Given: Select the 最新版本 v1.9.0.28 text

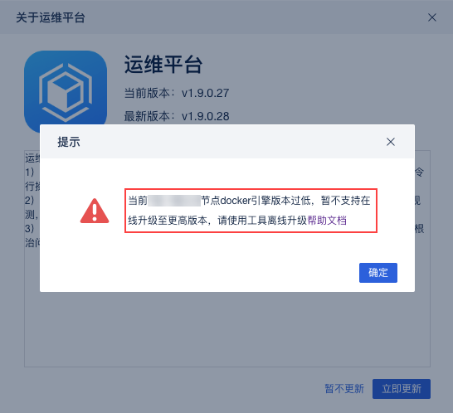Looking at the screenshot, I should tap(177, 116).
